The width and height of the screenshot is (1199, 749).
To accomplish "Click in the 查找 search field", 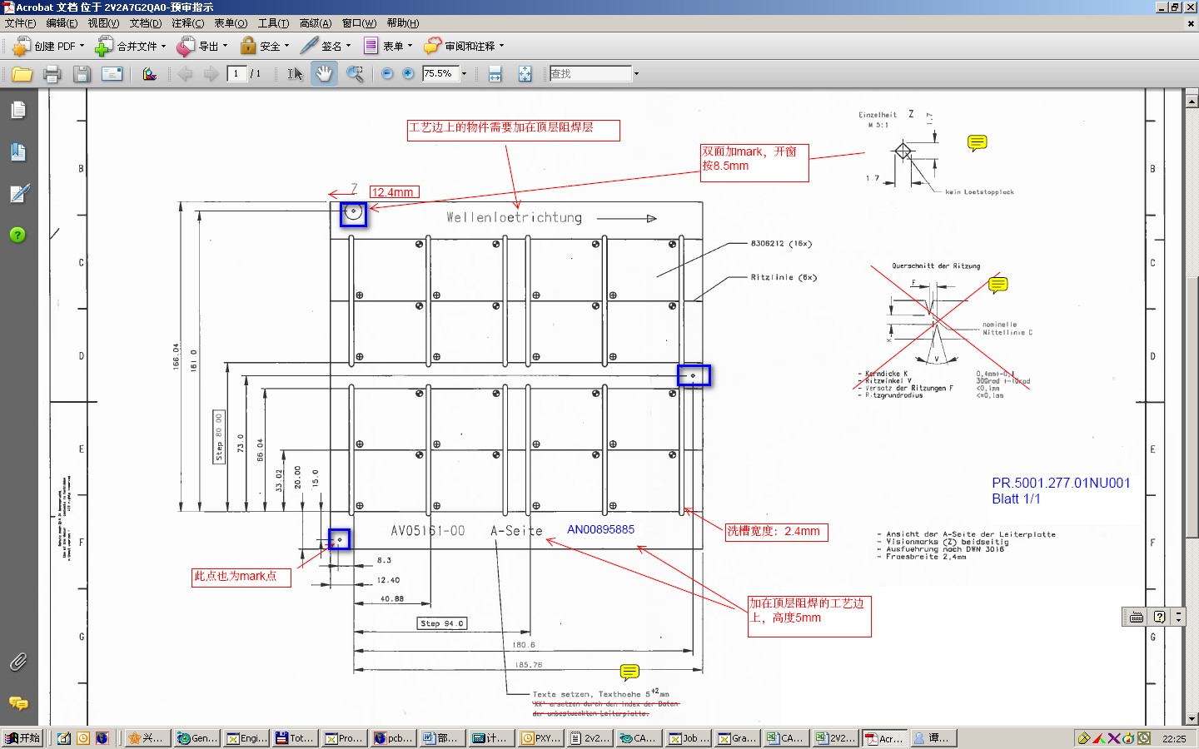I will 590,74.
